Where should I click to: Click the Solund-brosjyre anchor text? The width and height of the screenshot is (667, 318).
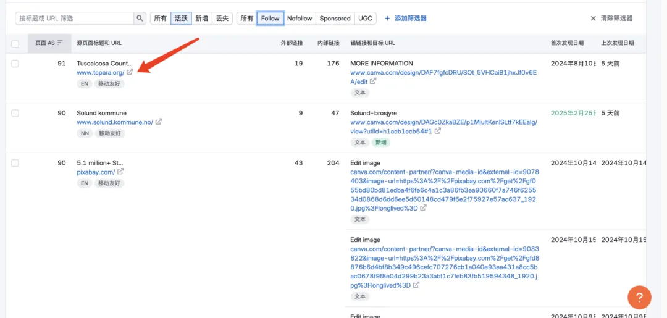(374, 113)
